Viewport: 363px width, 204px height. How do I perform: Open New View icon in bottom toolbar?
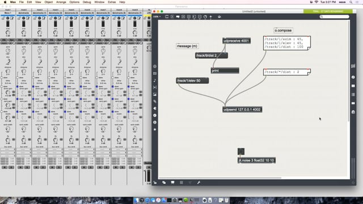pyautogui.click(x=164, y=182)
